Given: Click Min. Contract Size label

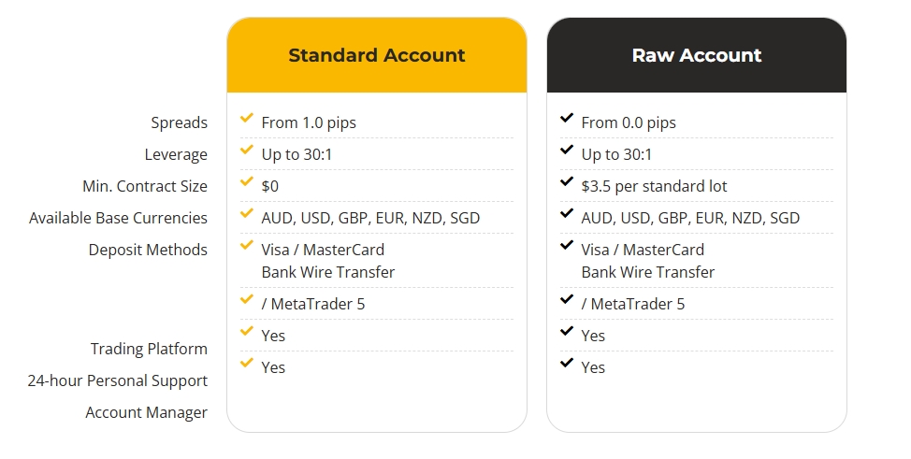Looking at the screenshot, I should point(145,186).
